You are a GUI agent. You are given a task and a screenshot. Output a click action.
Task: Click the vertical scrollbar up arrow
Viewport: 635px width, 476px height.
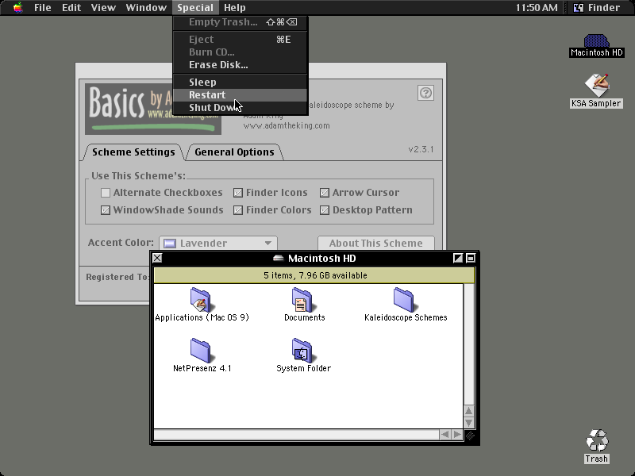468,411
